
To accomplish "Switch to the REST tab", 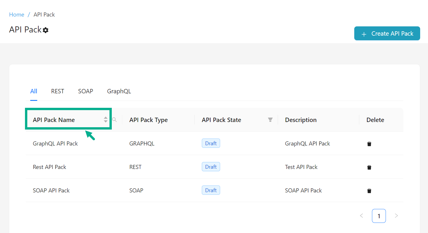I will point(57,91).
